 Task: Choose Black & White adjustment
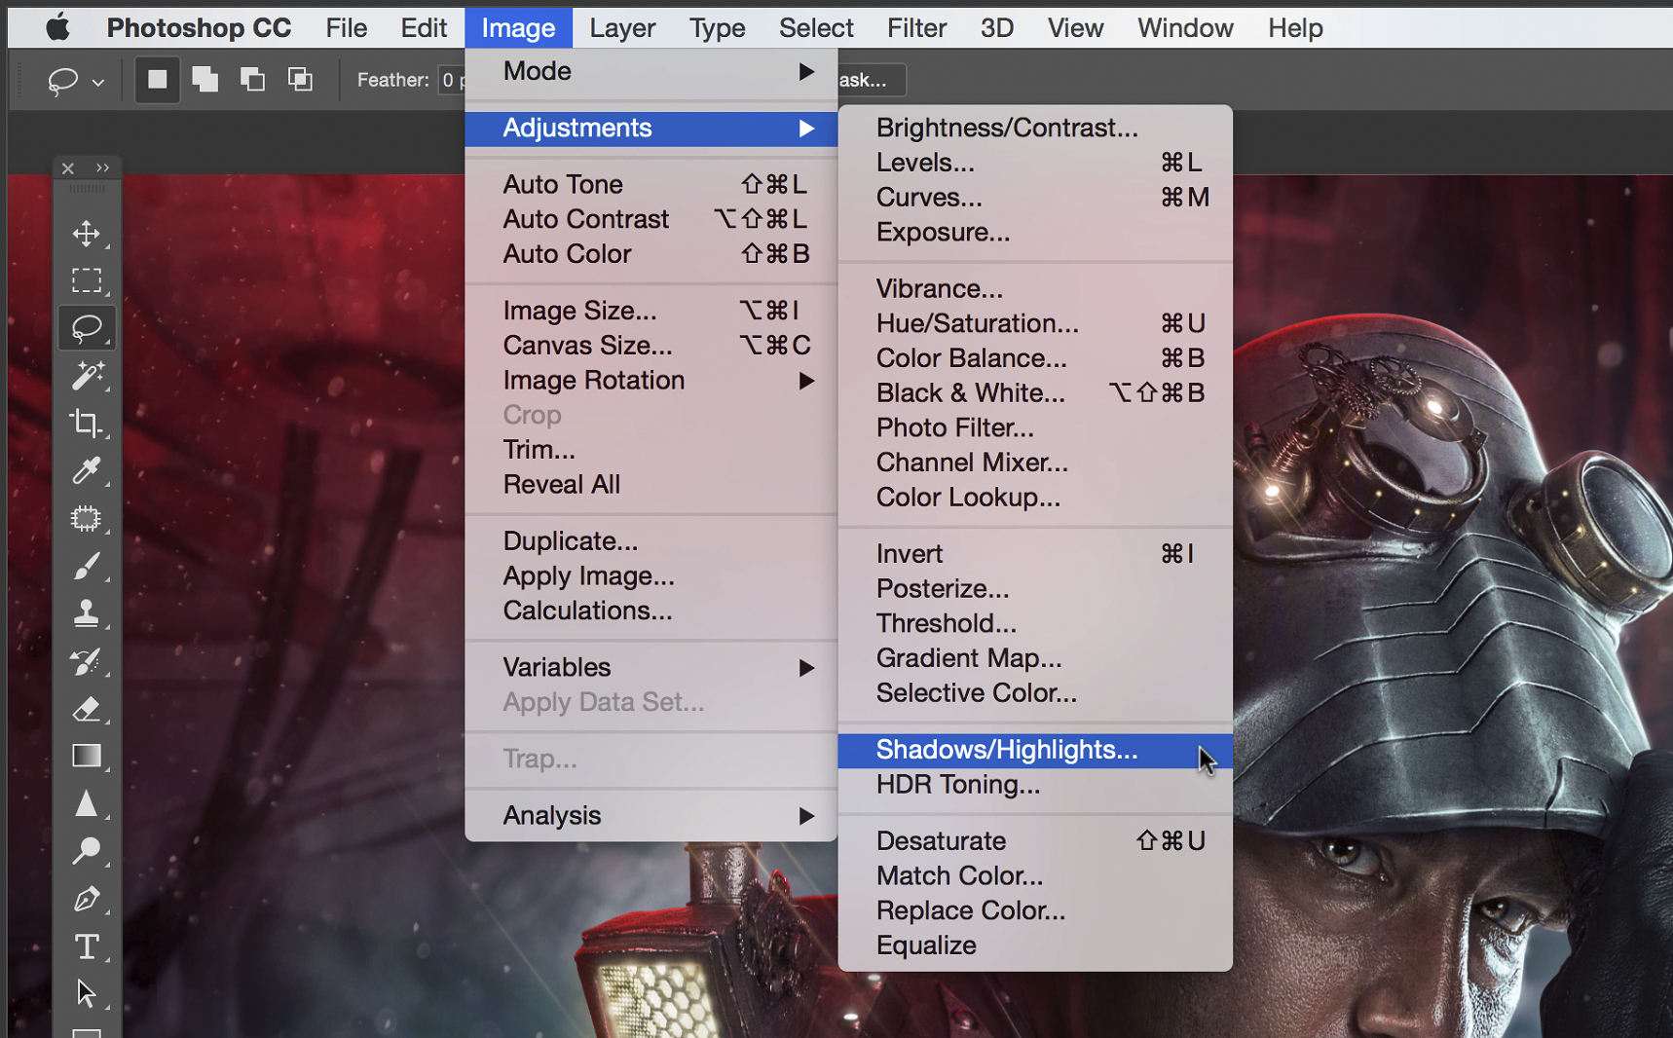point(1035,393)
